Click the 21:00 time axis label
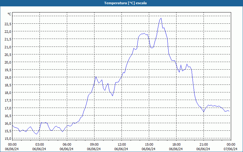Screen dimensions: 243x152 pyautogui.click(x=204, y=145)
